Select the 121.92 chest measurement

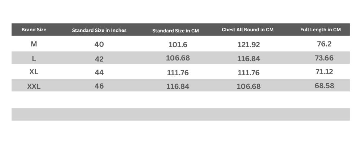click(248, 45)
